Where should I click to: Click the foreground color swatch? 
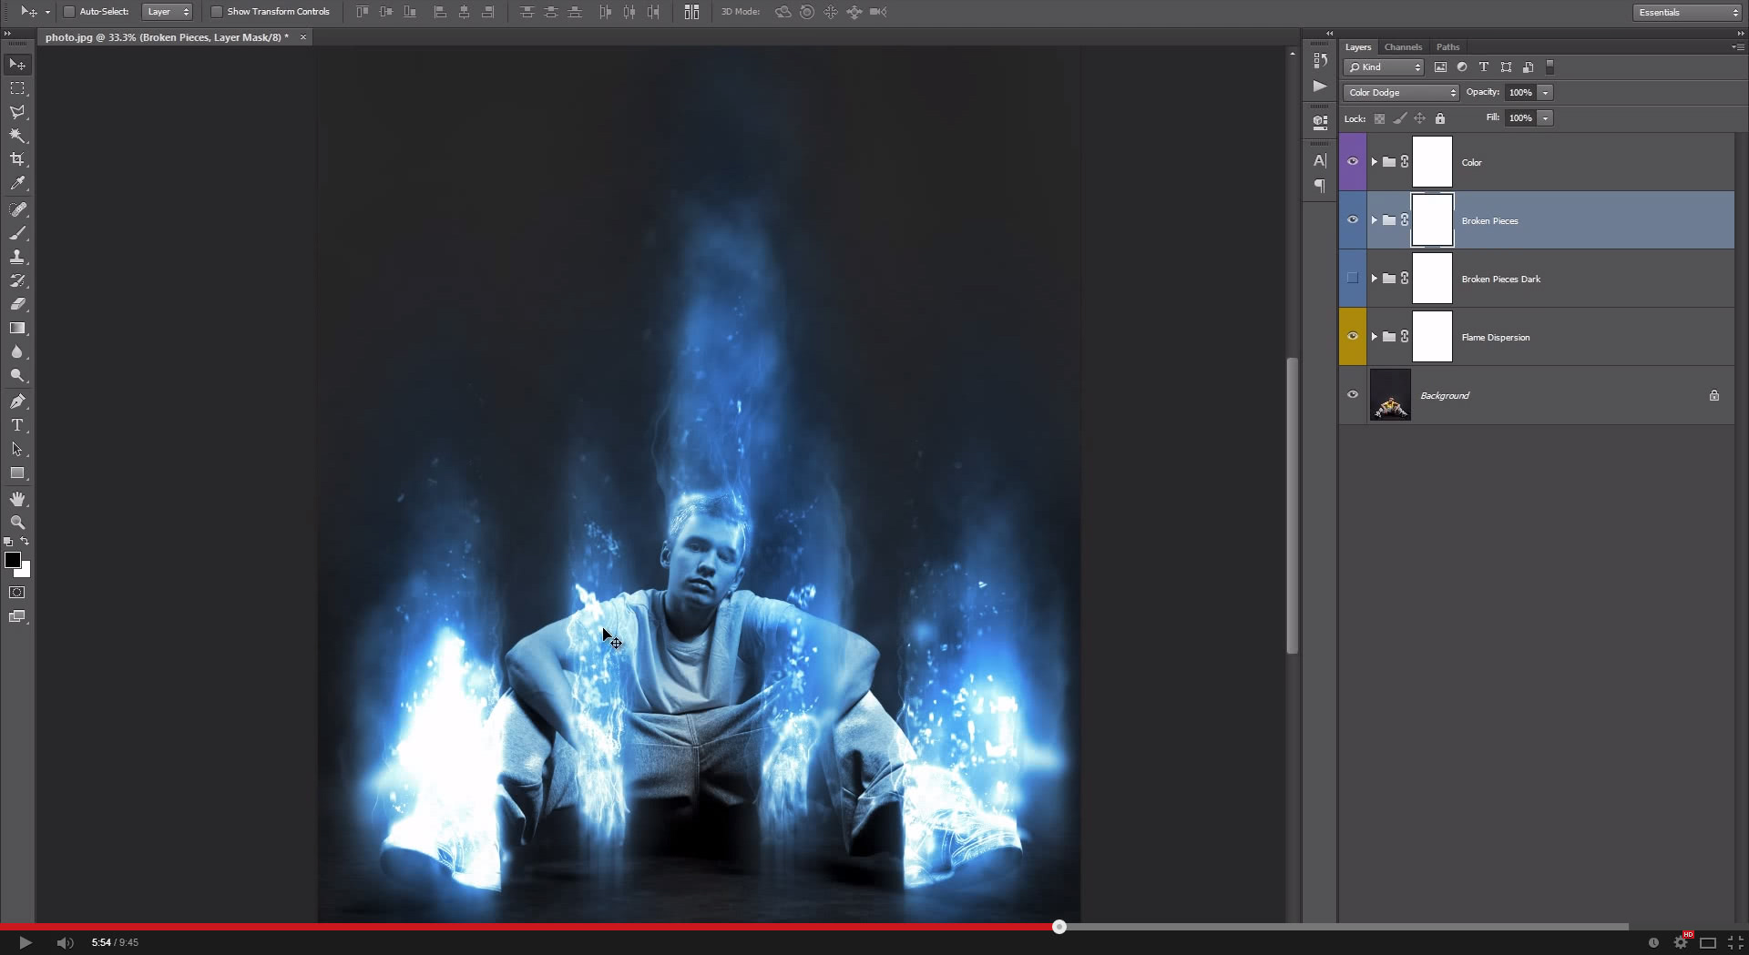13,561
